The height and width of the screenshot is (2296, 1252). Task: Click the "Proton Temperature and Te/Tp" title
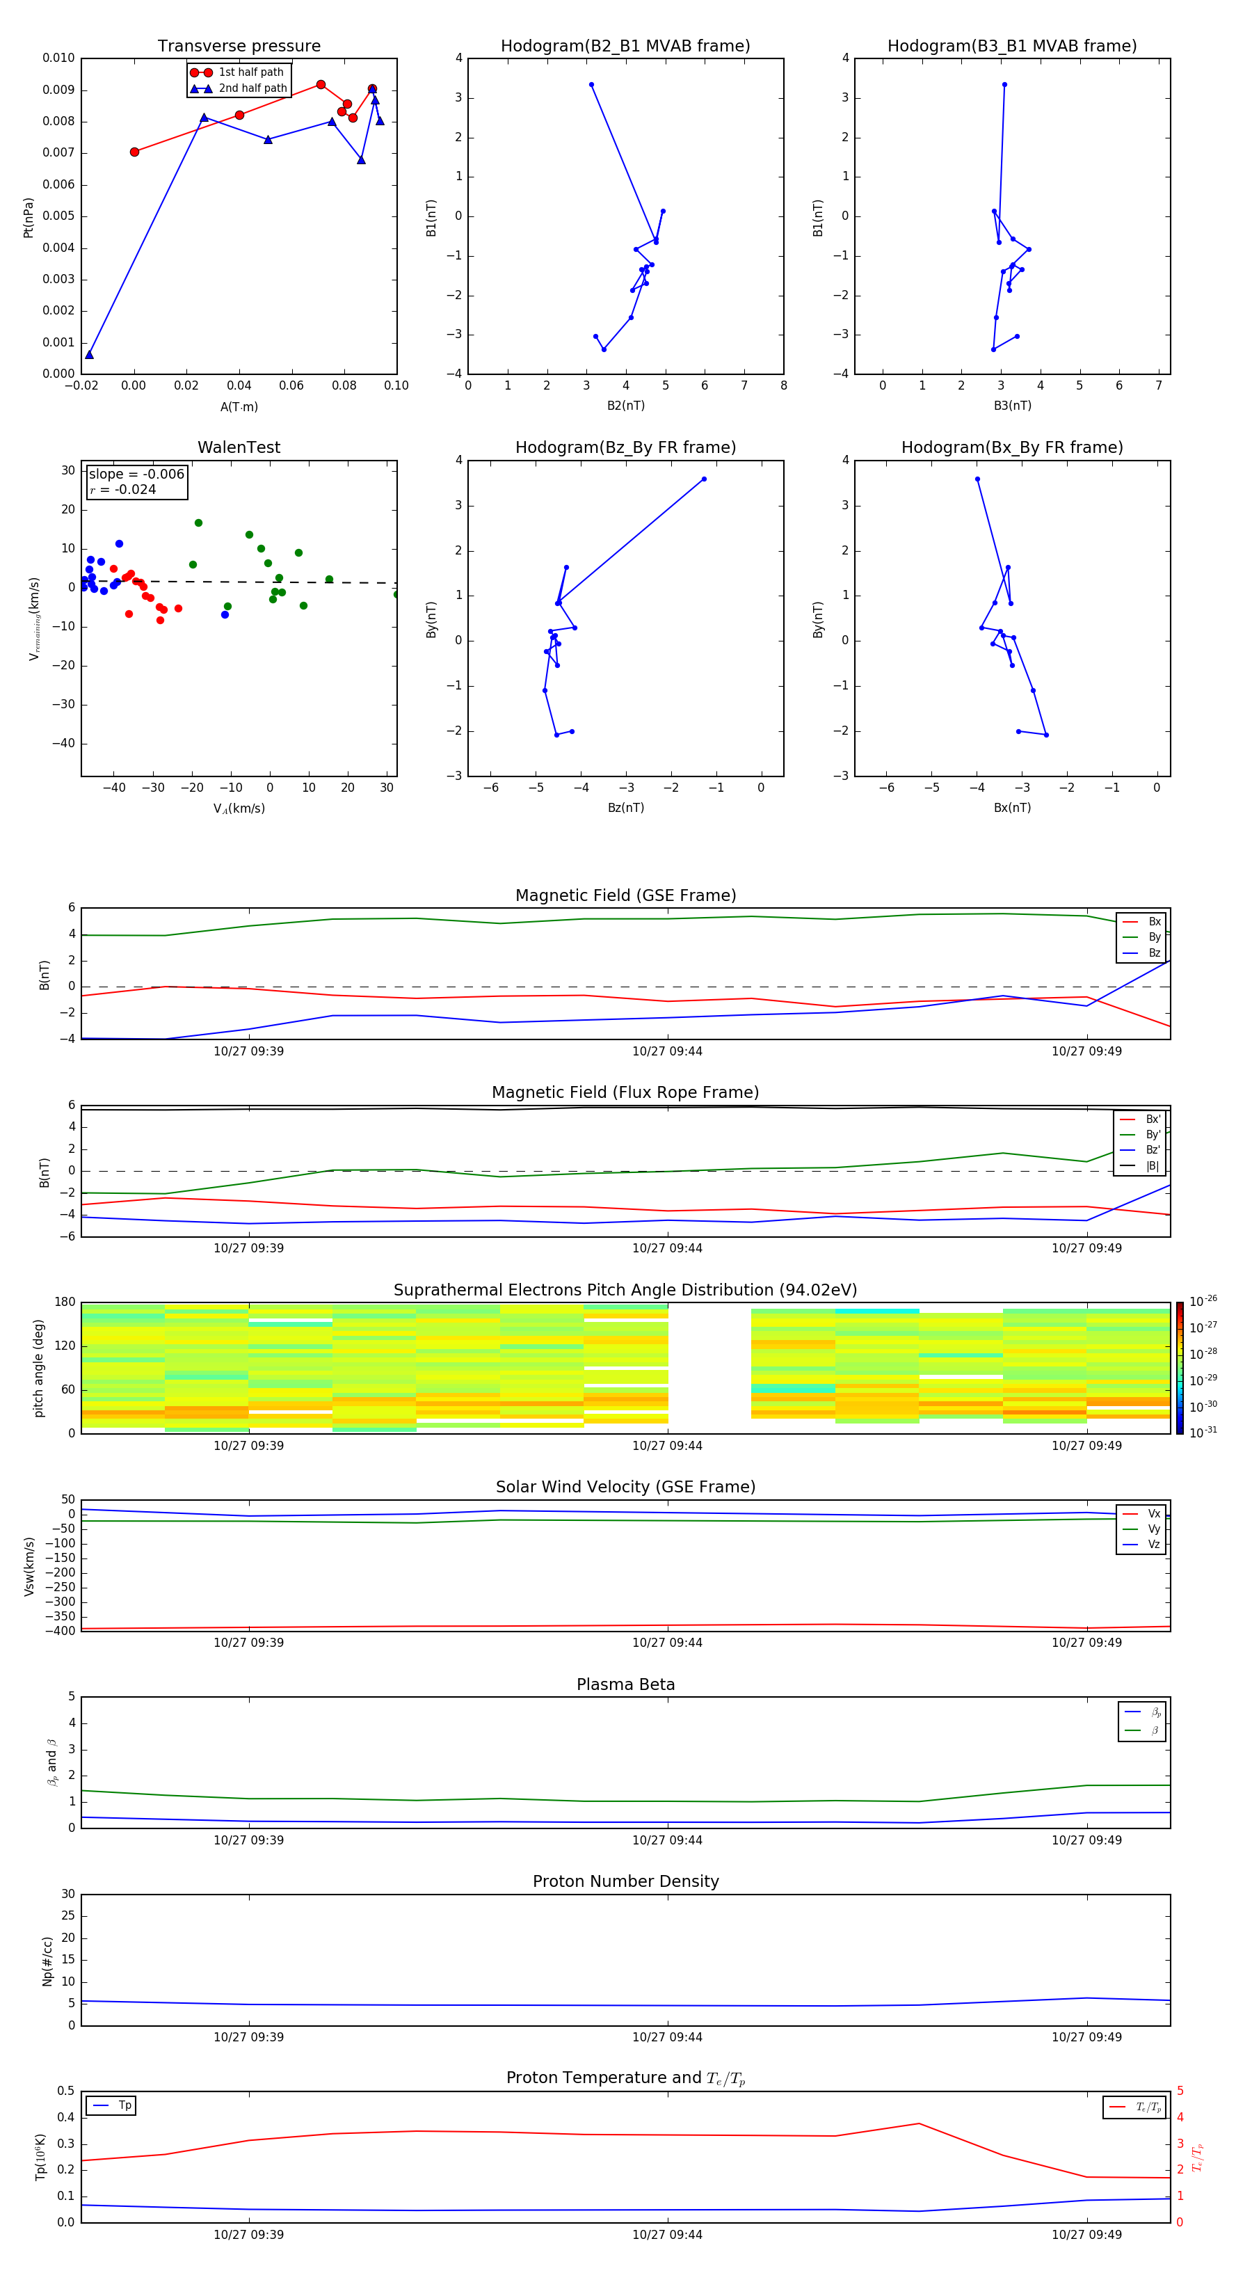coord(625,2078)
